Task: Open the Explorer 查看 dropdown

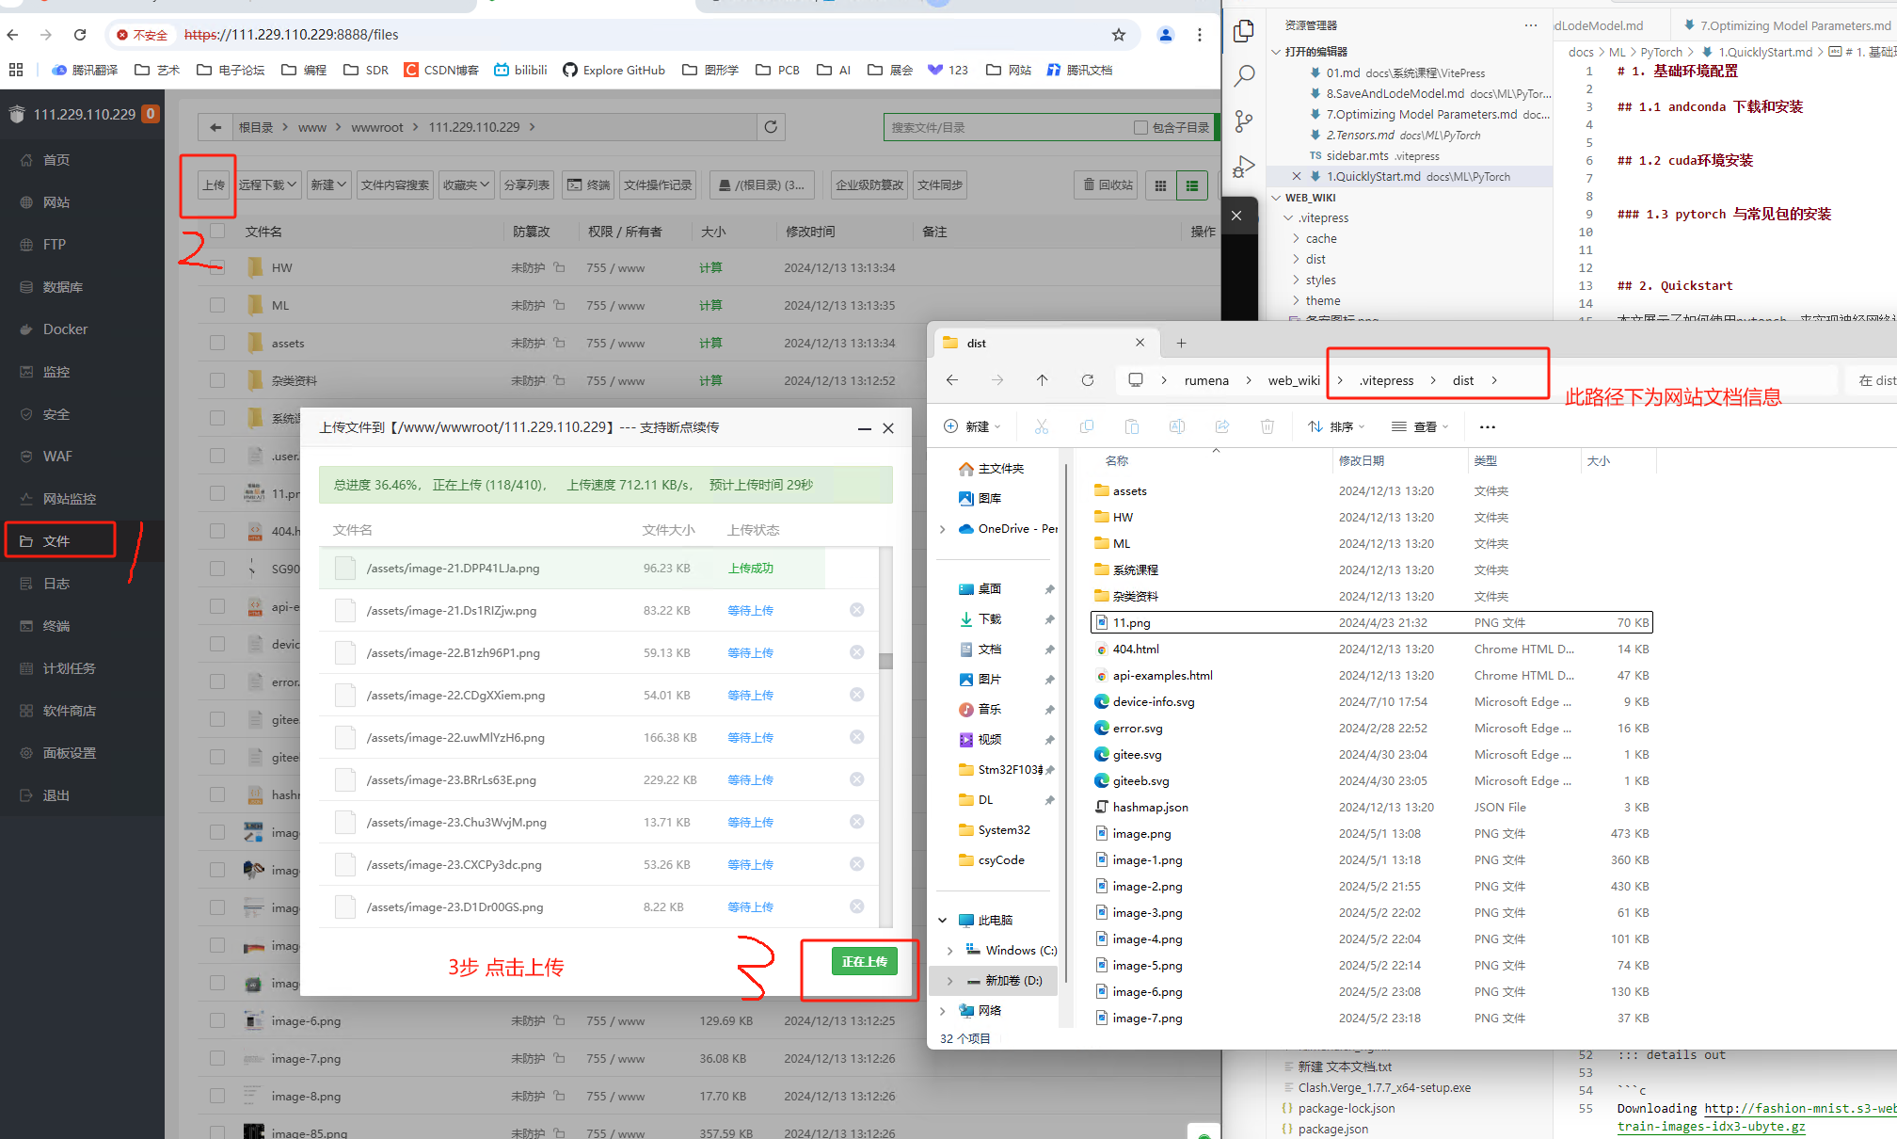Action: 1421,426
